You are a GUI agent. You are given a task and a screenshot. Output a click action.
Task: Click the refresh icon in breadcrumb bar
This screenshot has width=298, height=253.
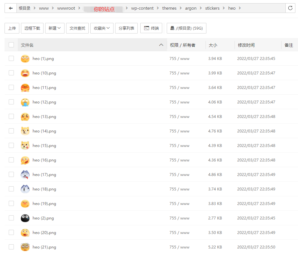coord(290,8)
